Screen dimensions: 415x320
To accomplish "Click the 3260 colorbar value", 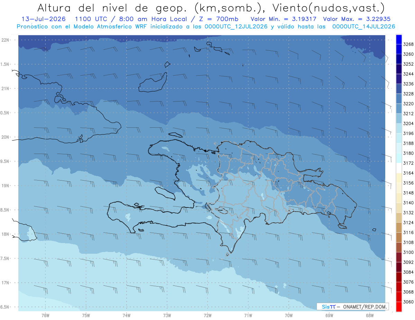I will point(408,54).
